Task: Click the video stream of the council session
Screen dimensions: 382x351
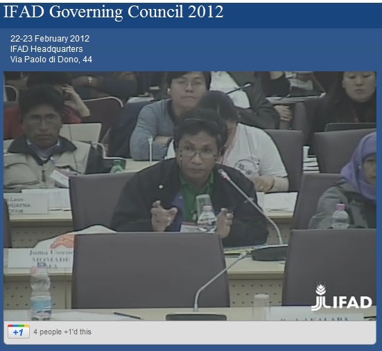Action: [190, 196]
